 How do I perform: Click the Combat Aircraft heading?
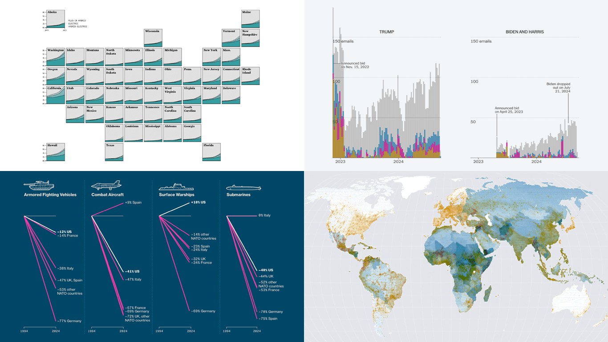pos(107,195)
